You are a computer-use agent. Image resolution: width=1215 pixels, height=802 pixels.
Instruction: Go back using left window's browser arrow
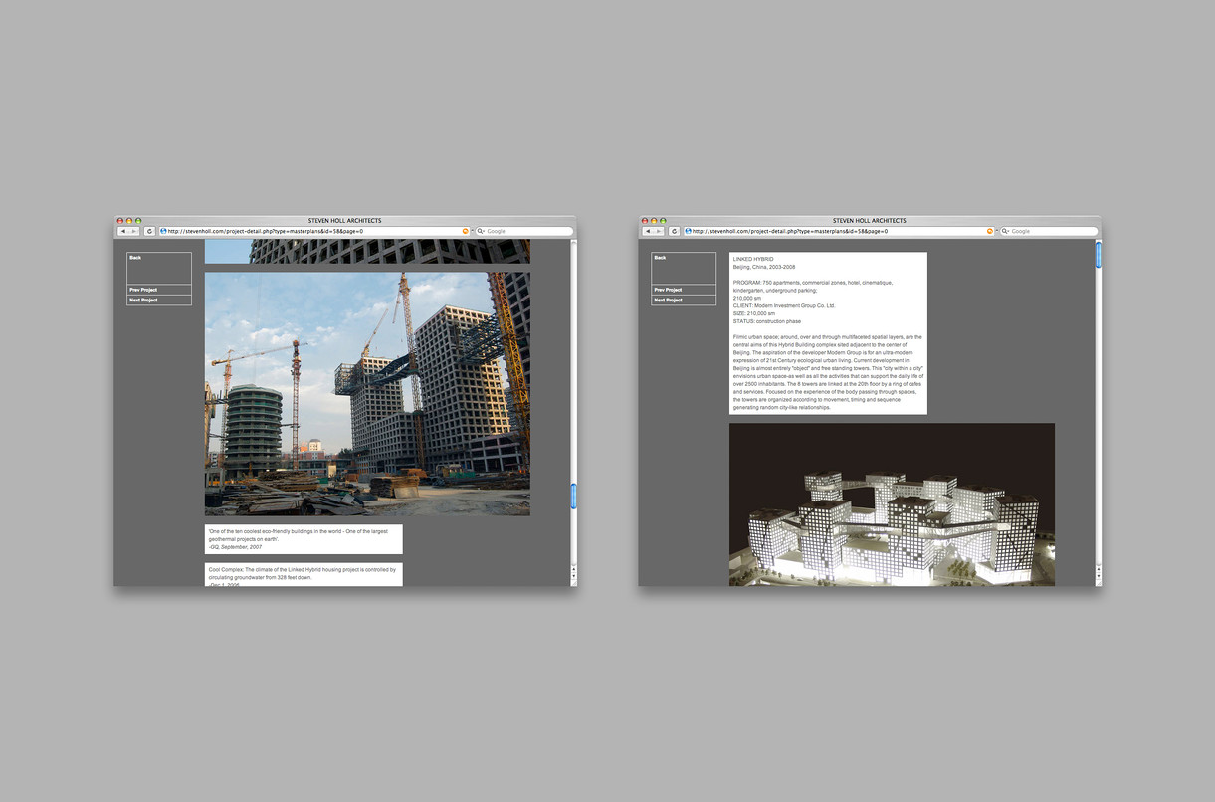(122, 231)
